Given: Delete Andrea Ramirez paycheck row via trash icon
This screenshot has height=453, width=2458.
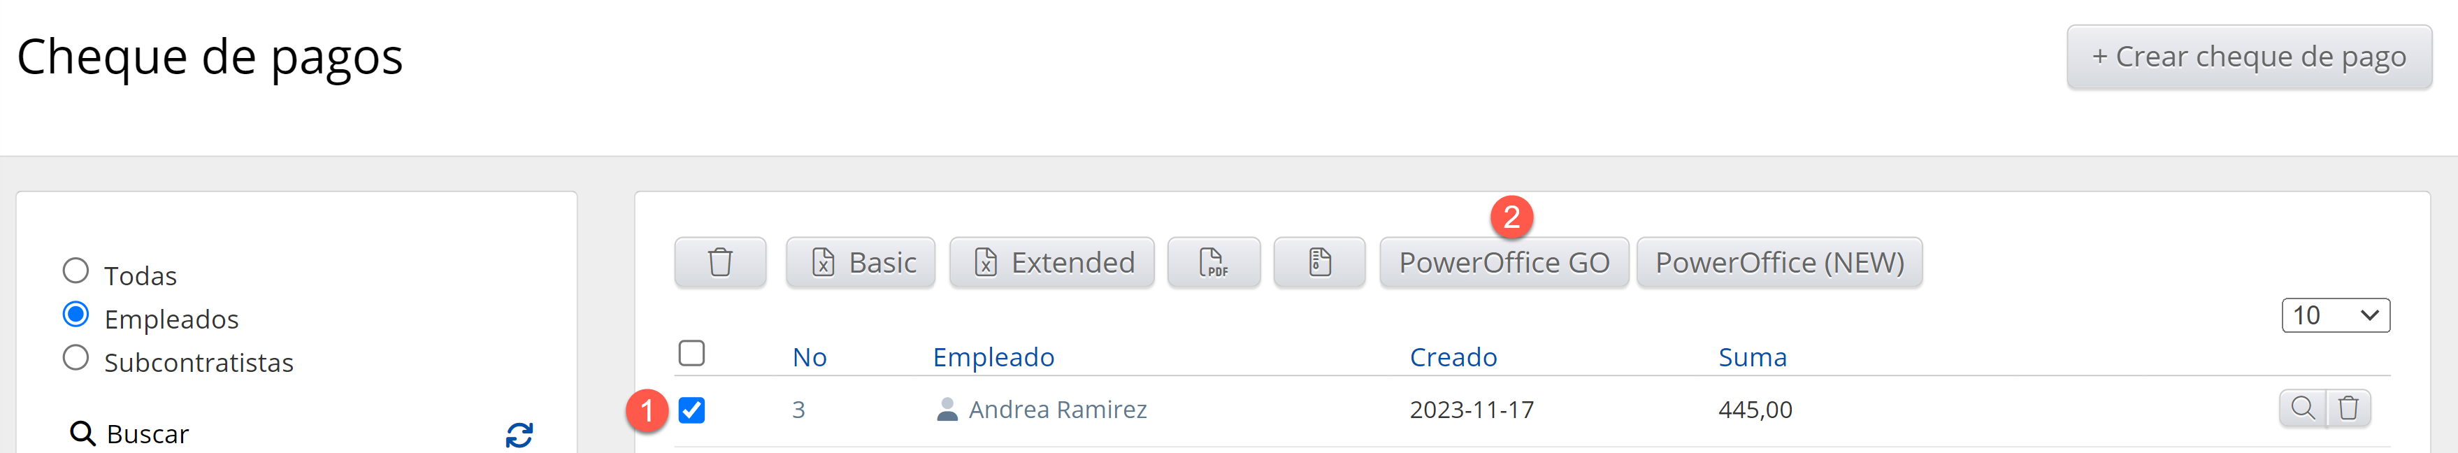Looking at the screenshot, I should [2348, 408].
